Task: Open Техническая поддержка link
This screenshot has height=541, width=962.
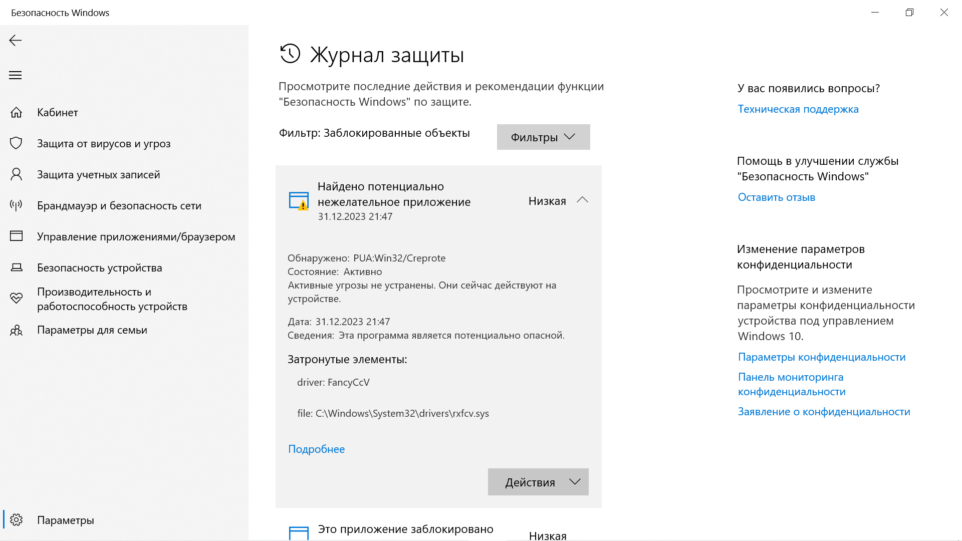Action: pyautogui.click(x=798, y=109)
